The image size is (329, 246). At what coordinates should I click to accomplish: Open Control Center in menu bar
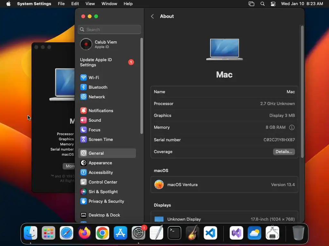273,4
